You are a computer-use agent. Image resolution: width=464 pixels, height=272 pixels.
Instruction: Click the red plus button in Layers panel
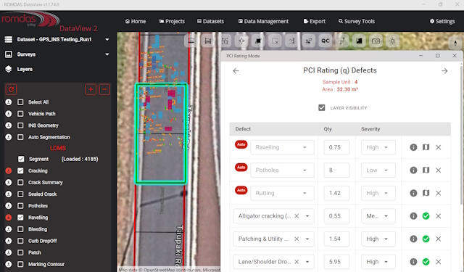(91, 89)
